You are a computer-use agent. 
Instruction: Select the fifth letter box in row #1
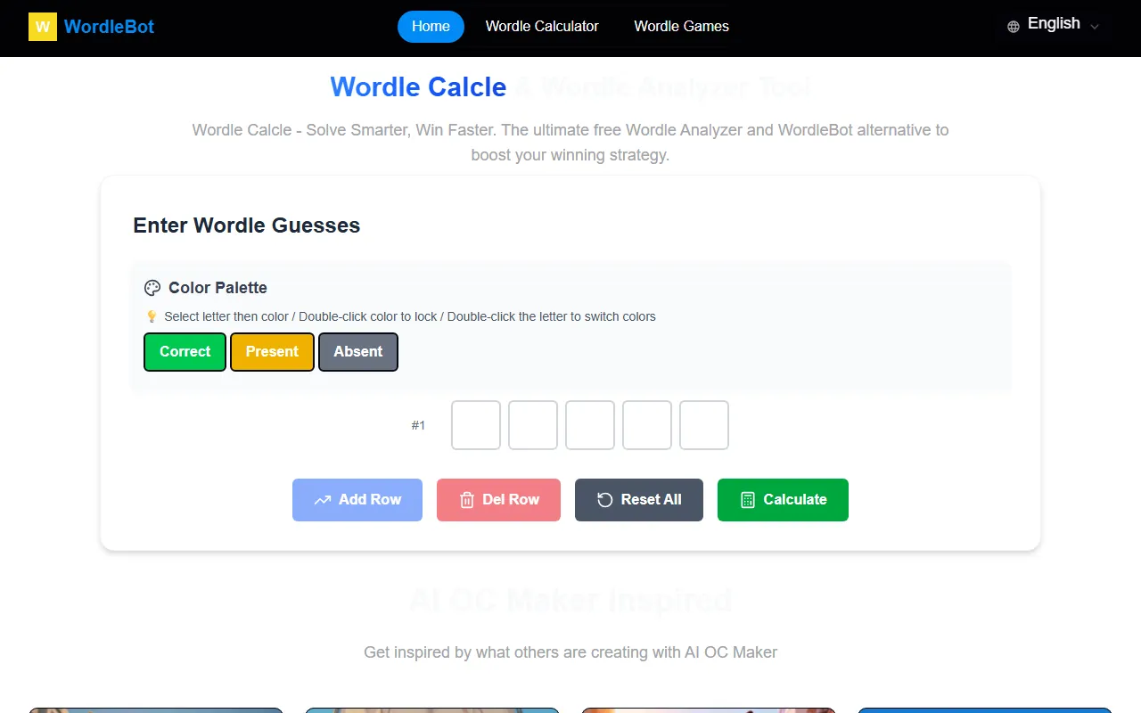click(704, 425)
